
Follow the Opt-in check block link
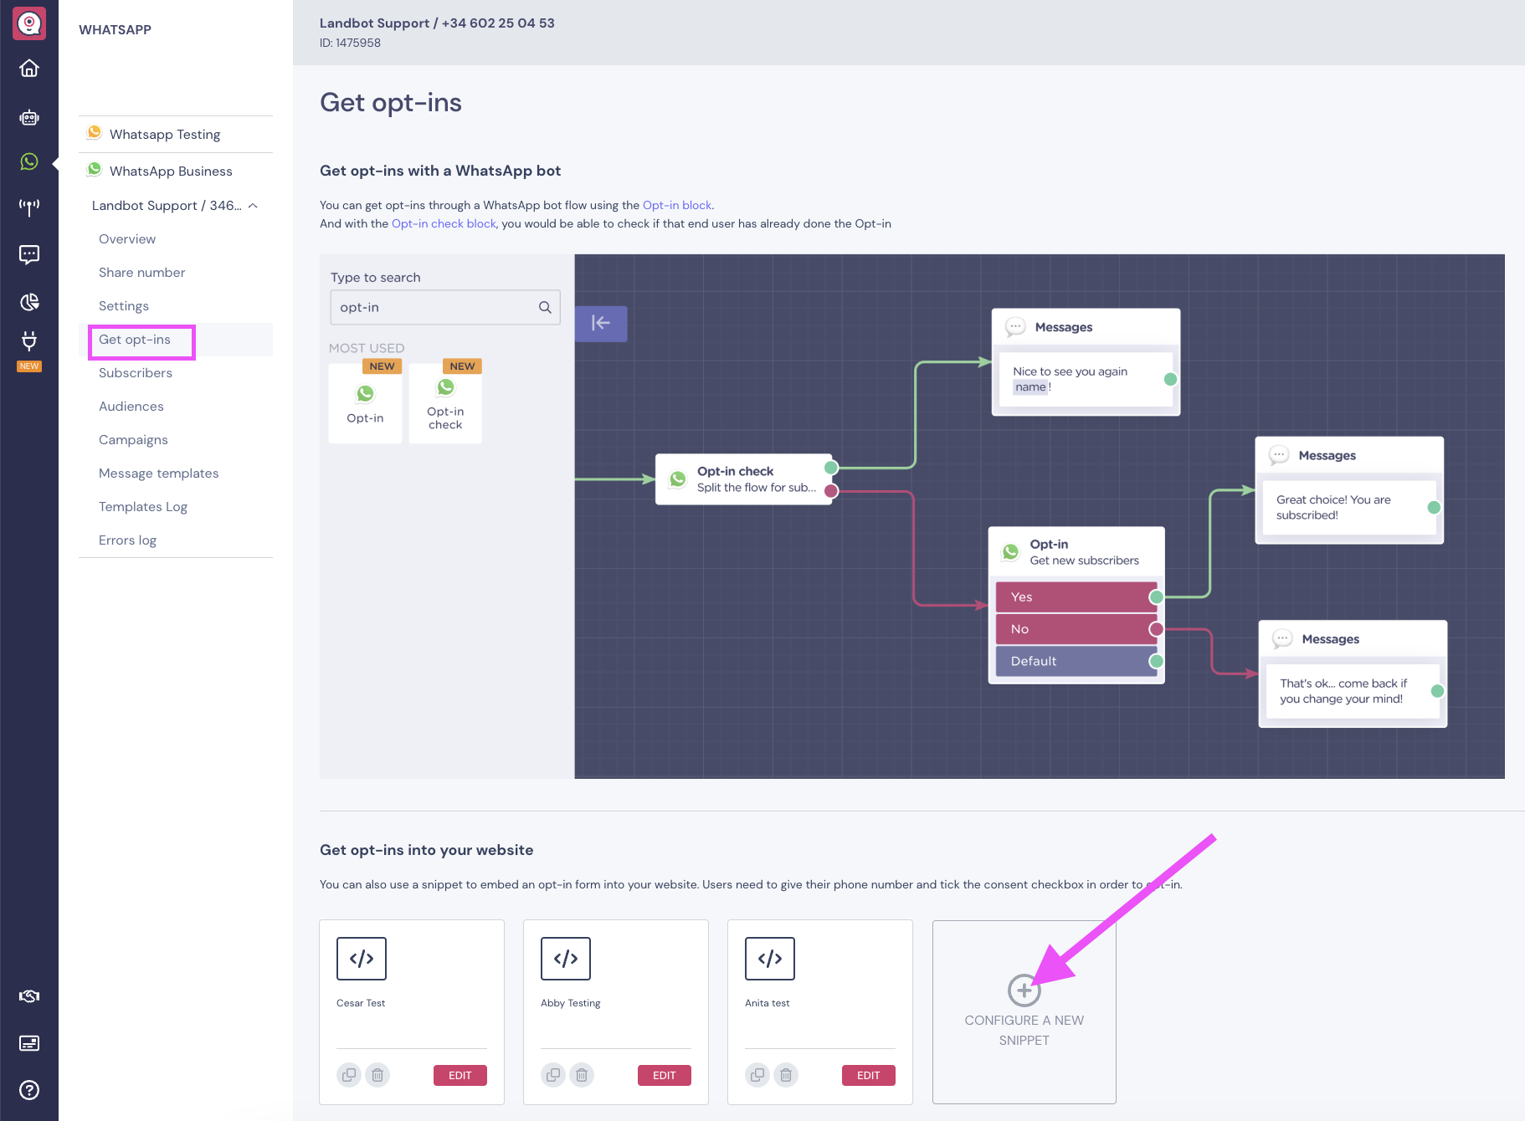(x=444, y=223)
